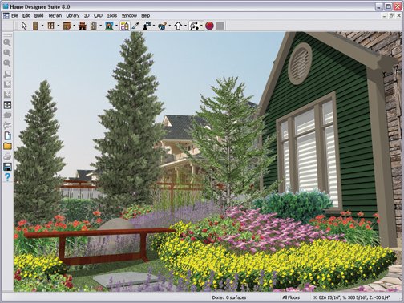
Task: Open the Help menu
Action: click(x=146, y=15)
